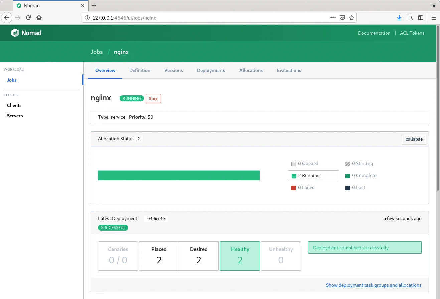Collapse the Allocation Status panel
Viewport: 440px width, 299px height.
[414, 139]
